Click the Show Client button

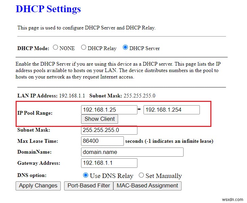pyautogui.click(x=99, y=119)
